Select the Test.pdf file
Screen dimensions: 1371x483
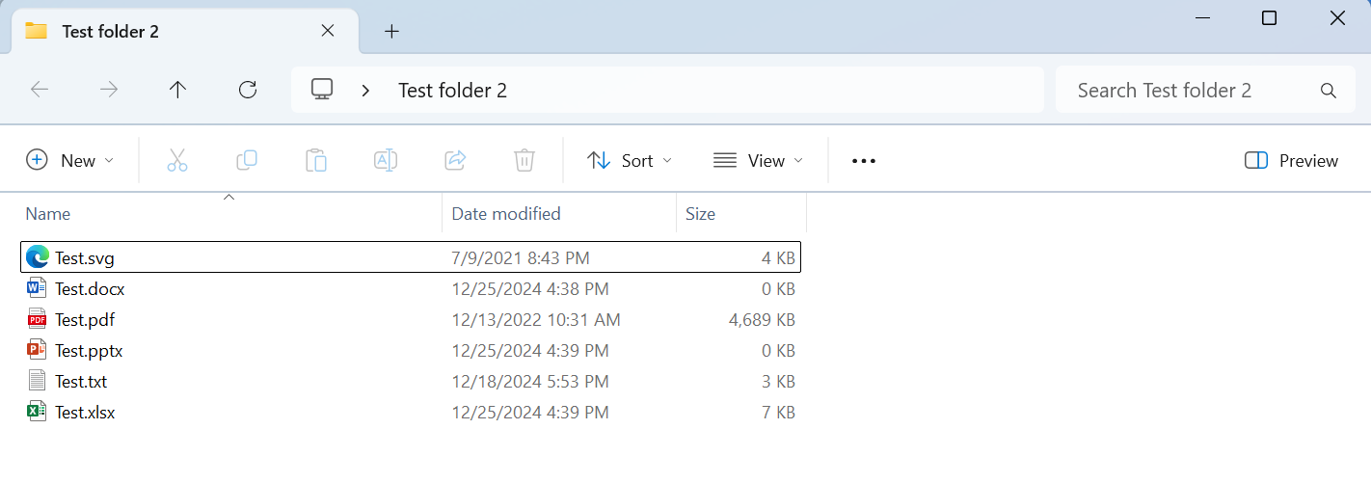tap(85, 320)
